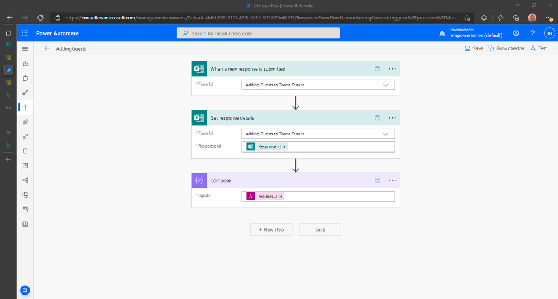Open browser Settings and more menu
The image size is (558, 299).
pyautogui.click(x=549, y=18)
